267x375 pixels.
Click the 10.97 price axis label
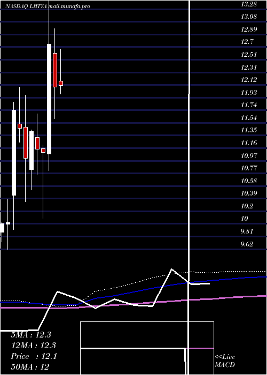249,155
